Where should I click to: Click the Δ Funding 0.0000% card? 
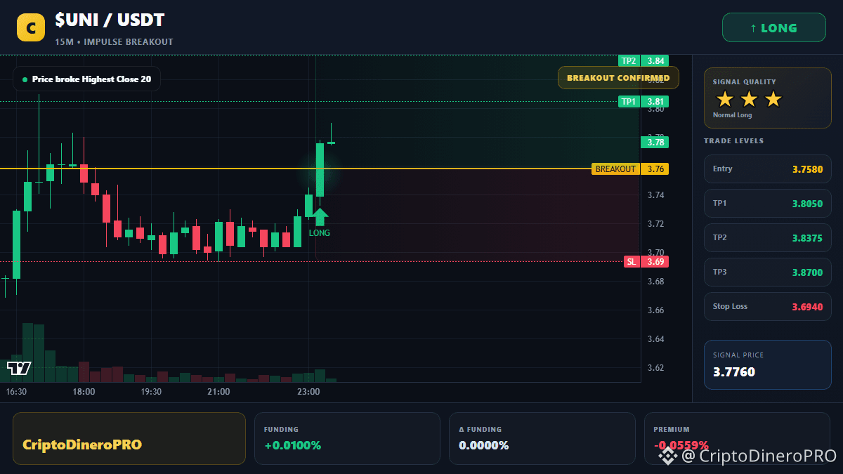542,438
